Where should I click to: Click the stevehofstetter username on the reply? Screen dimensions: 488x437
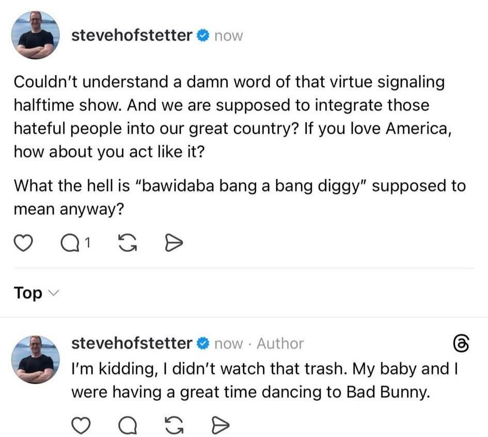pyautogui.click(x=132, y=343)
